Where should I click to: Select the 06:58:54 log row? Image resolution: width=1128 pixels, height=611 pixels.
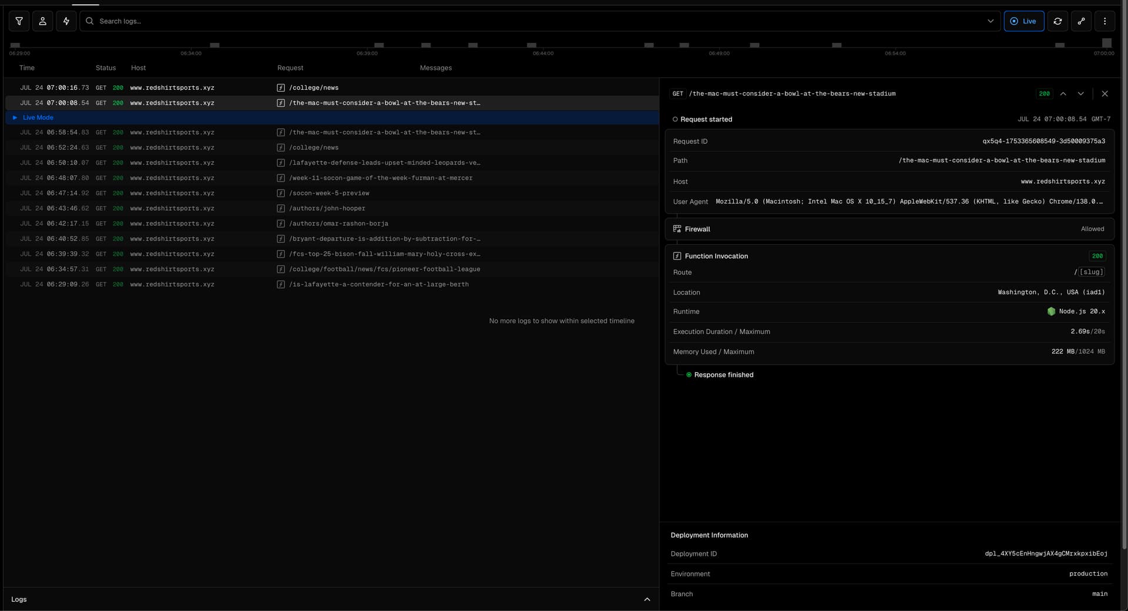tap(331, 133)
